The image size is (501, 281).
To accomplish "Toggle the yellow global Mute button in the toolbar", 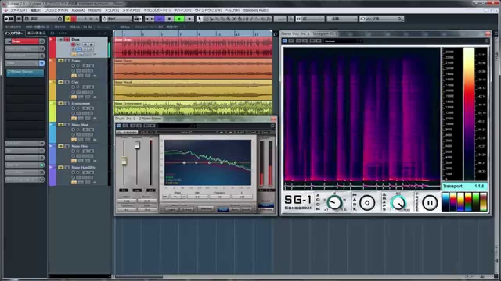I will click(68, 18).
